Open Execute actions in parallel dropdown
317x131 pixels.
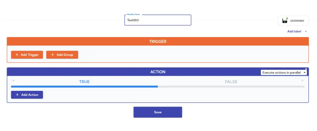coord(284,73)
